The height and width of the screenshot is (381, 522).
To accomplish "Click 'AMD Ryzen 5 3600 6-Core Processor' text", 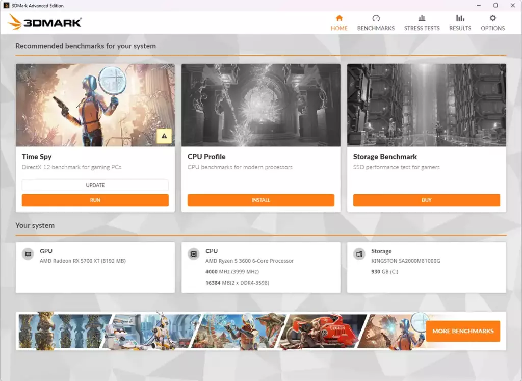I will point(249,261).
